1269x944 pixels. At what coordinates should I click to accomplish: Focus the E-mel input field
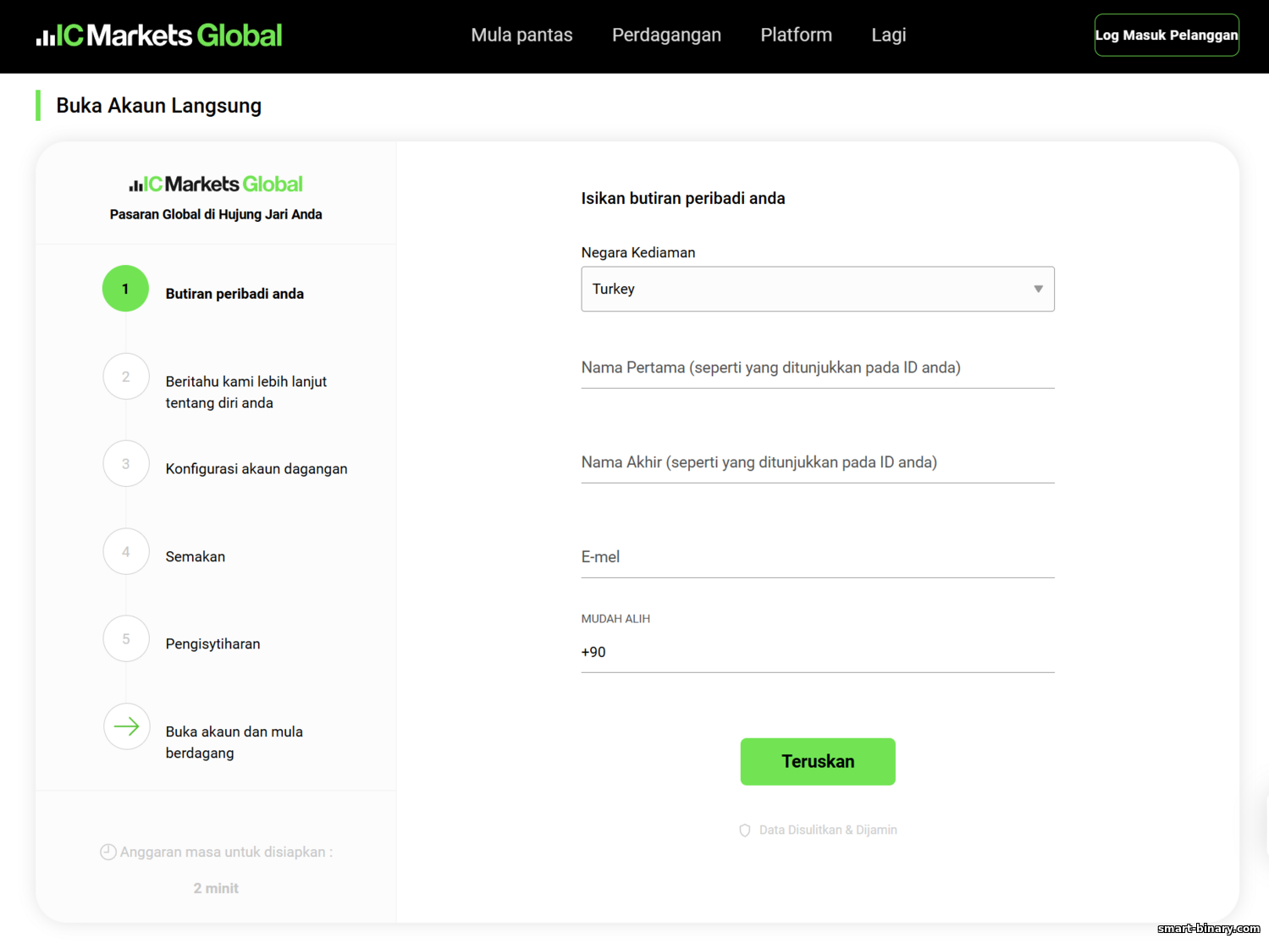point(818,557)
